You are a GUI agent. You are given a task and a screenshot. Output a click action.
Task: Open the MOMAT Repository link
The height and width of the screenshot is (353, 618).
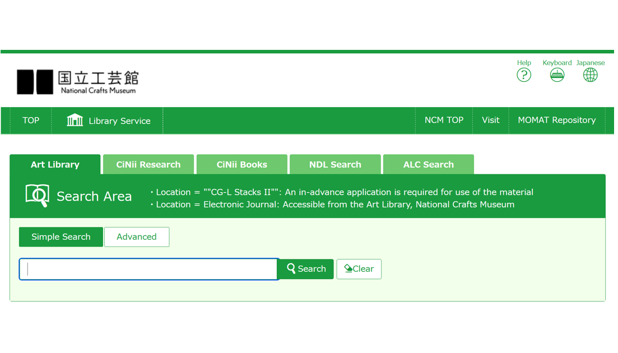(556, 120)
